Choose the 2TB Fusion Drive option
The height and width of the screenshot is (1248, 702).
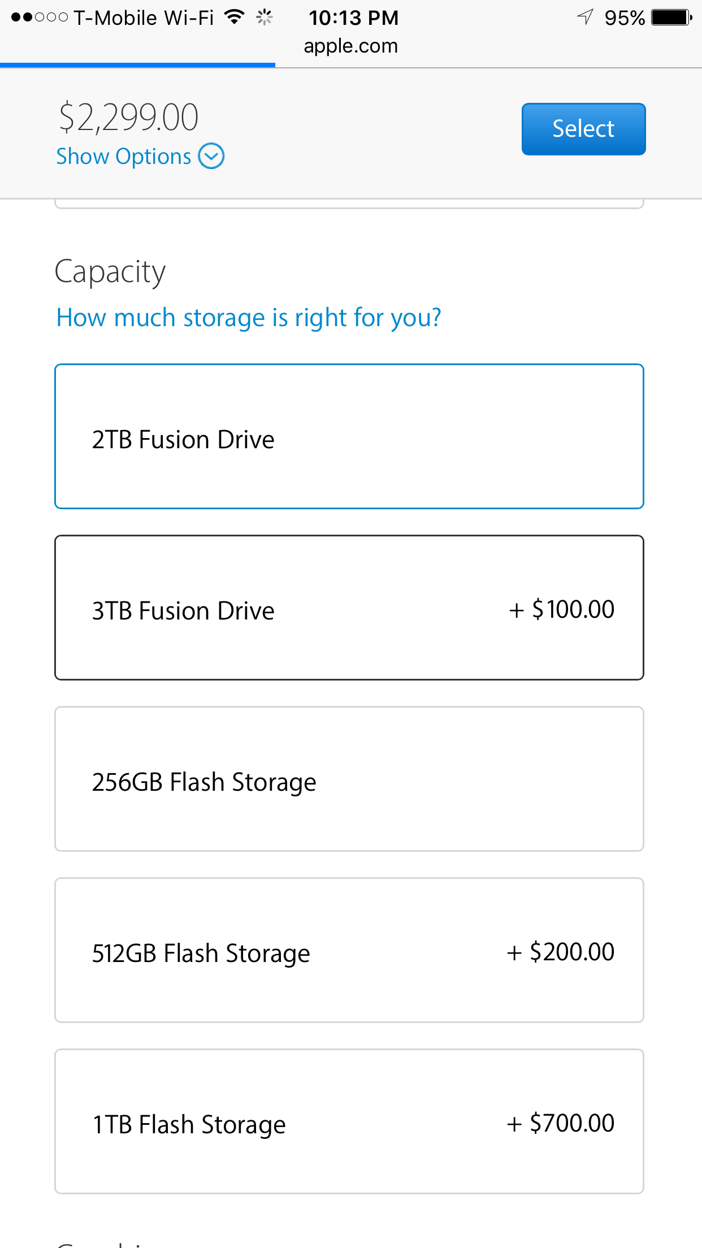pyautogui.click(x=349, y=437)
